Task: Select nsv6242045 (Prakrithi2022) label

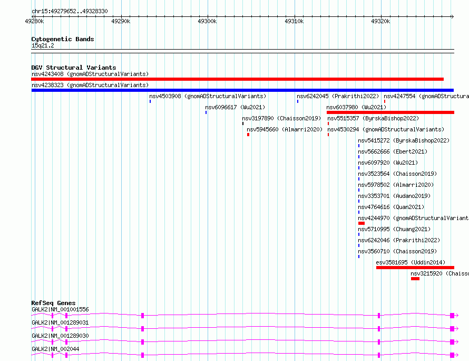Action: (338, 96)
